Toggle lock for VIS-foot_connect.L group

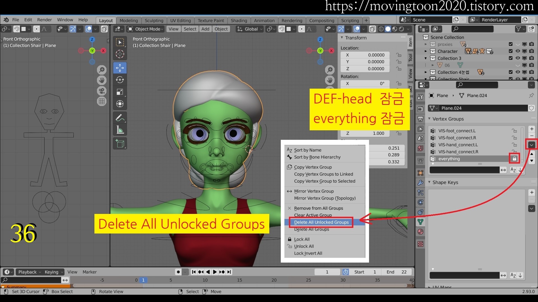[514, 131]
